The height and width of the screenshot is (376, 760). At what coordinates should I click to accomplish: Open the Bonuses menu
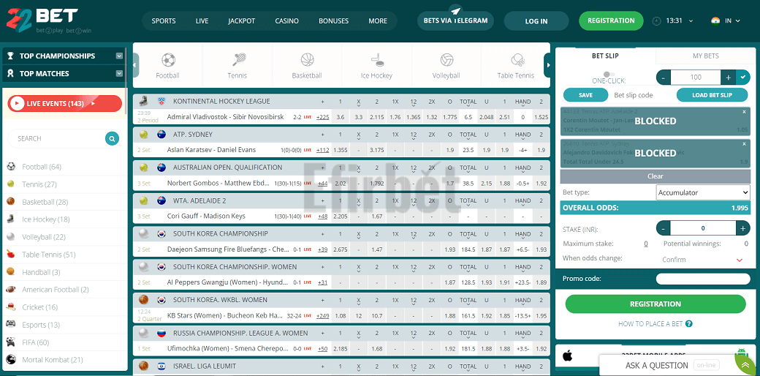[x=333, y=21]
